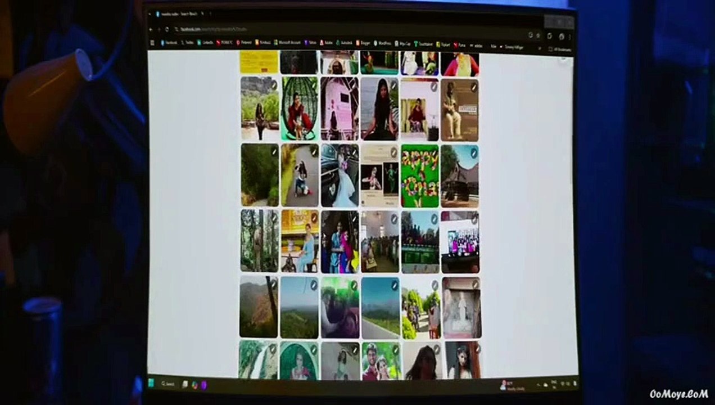The height and width of the screenshot is (405, 715).
Task: Open the multicolor Copilot icon in taskbar
Action: pos(194,385)
